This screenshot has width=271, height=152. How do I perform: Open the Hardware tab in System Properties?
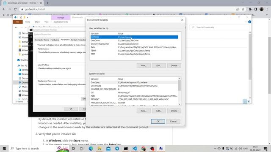55,40
